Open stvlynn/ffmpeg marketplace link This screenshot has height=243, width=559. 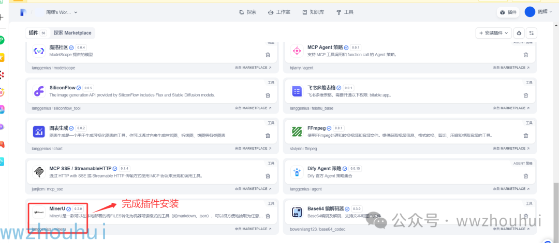(511, 148)
